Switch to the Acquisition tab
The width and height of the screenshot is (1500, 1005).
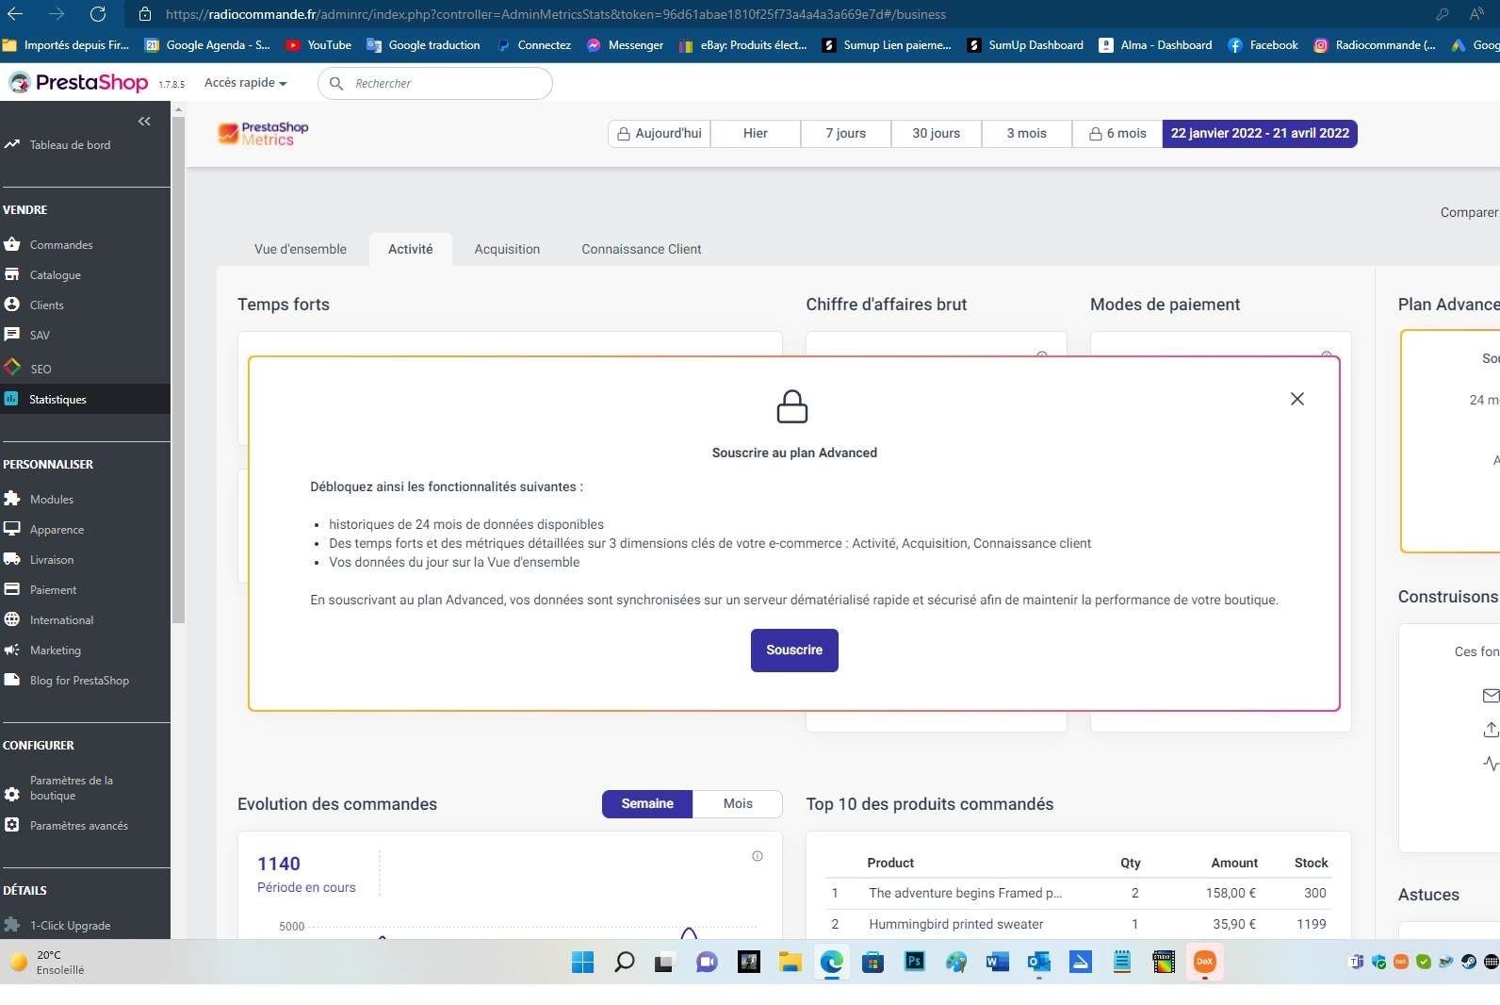(x=507, y=250)
